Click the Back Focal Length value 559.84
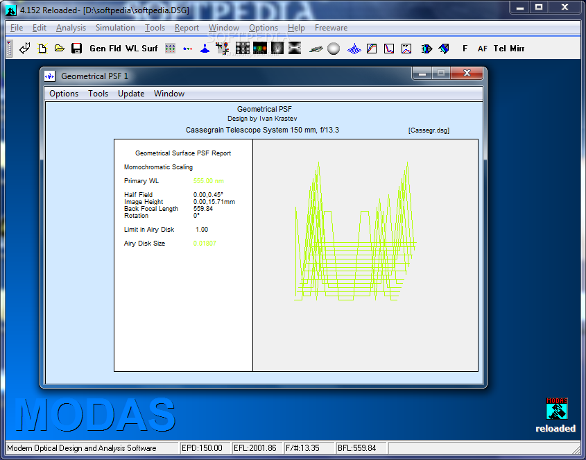This screenshot has width=586, height=460. (203, 209)
